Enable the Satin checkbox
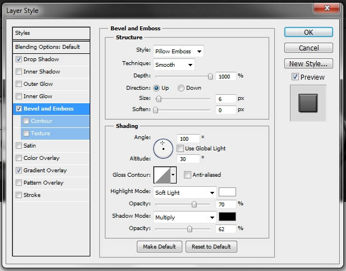346x271 pixels. pyautogui.click(x=19, y=145)
